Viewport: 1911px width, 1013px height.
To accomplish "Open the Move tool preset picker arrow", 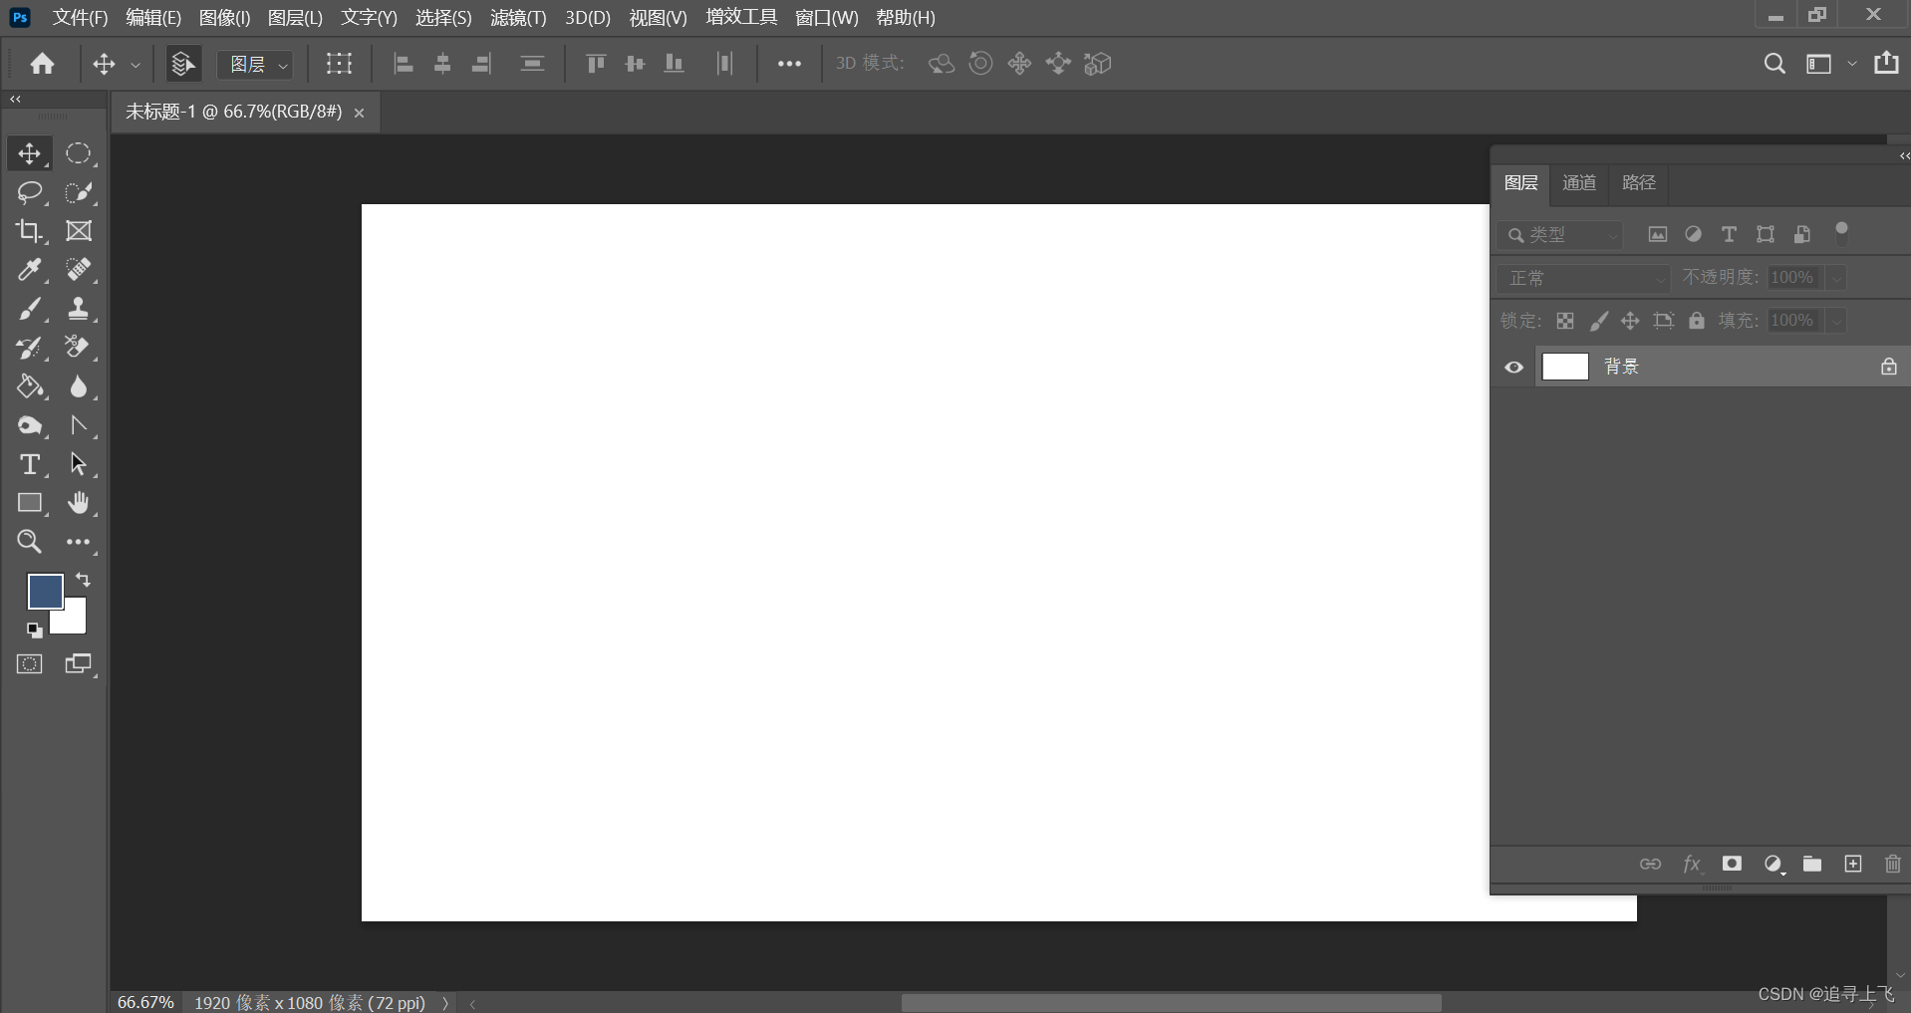I will pos(136,65).
